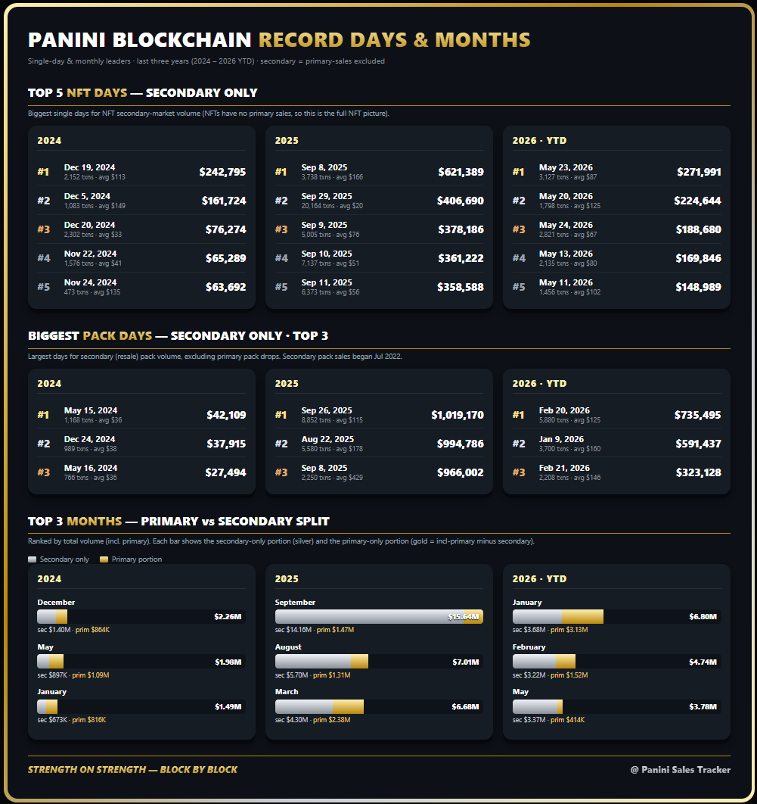
Task: Click the September 2025 volume bar
Action: coord(379,616)
